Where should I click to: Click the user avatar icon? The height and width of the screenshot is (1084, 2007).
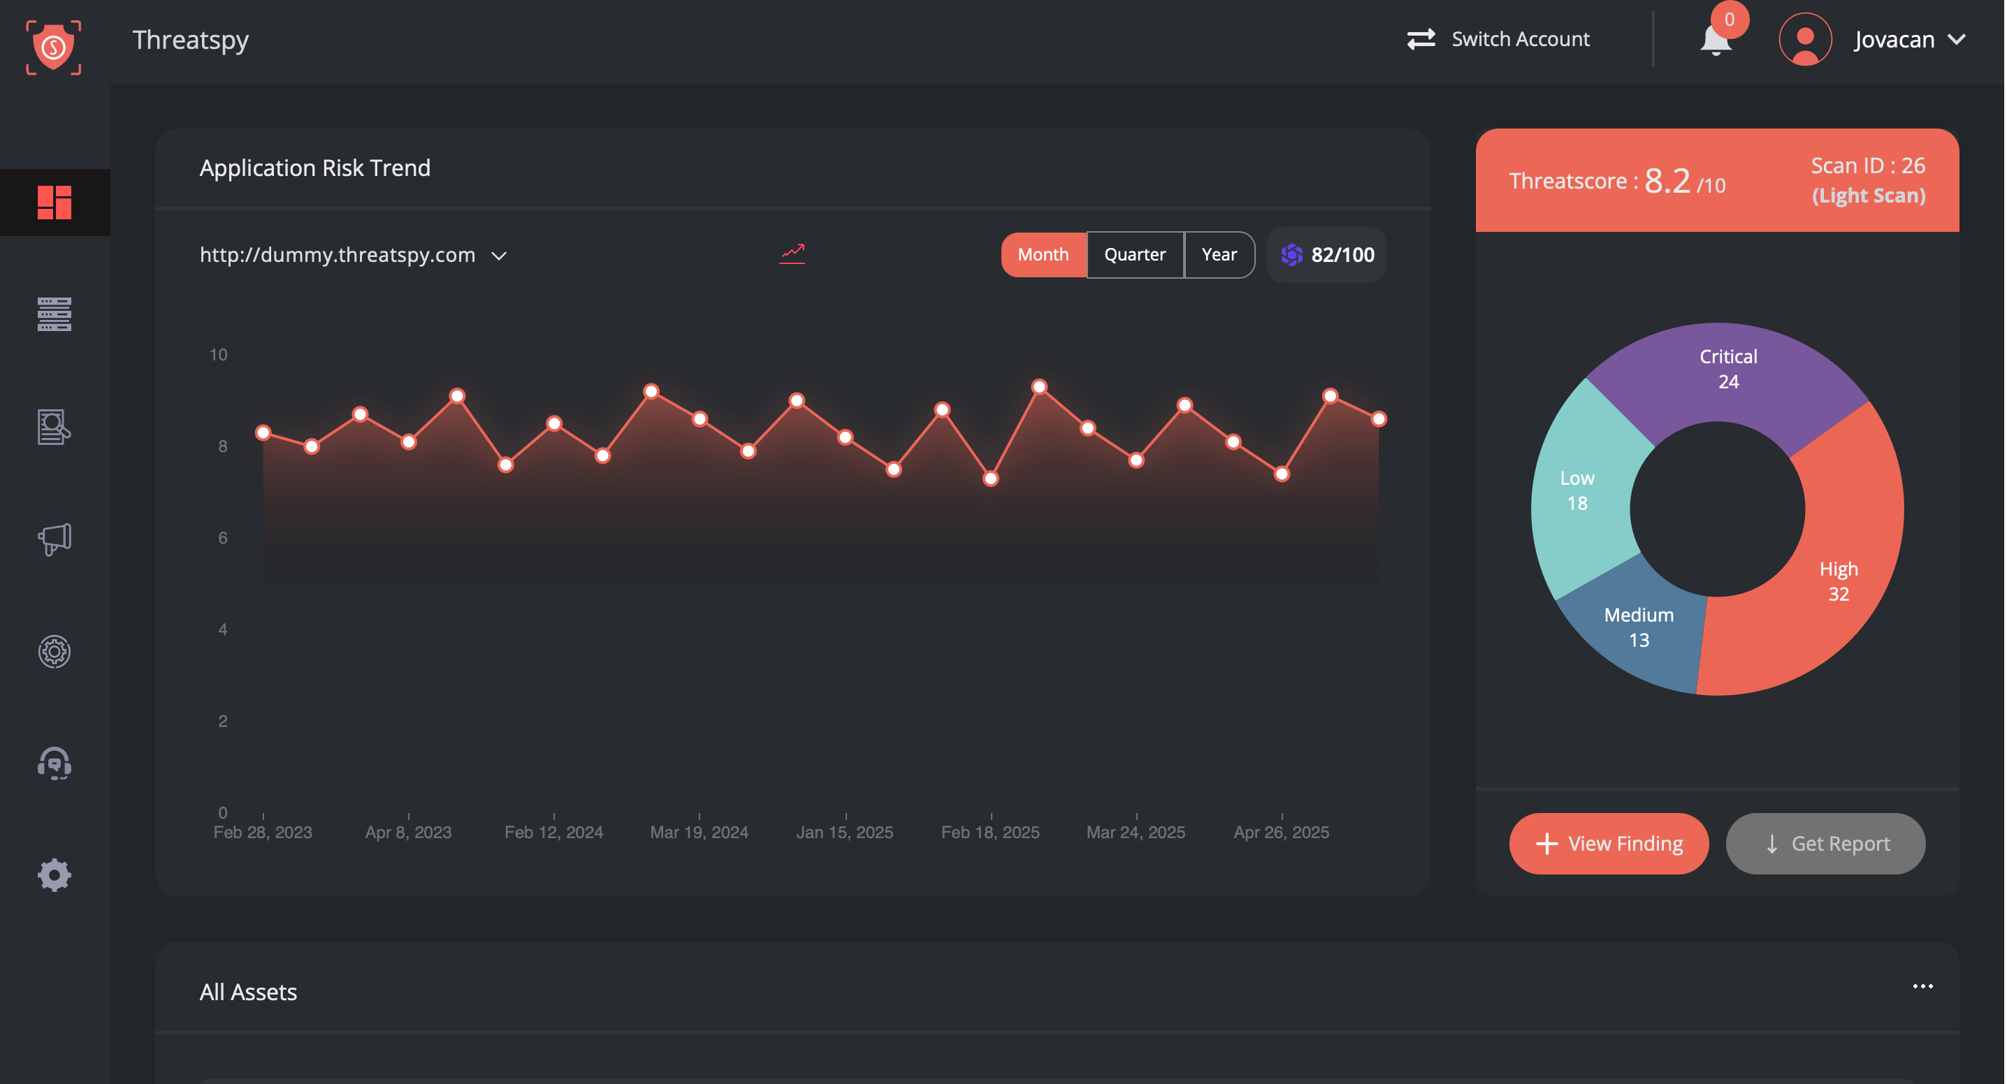click(x=1805, y=39)
